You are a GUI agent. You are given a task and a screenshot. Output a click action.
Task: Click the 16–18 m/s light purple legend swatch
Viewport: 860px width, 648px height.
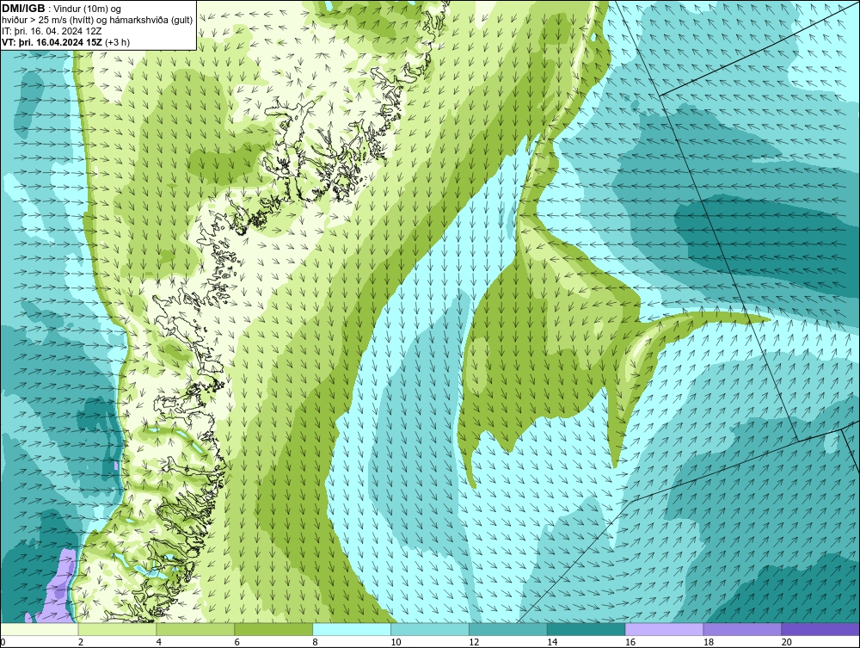[x=664, y=629]
